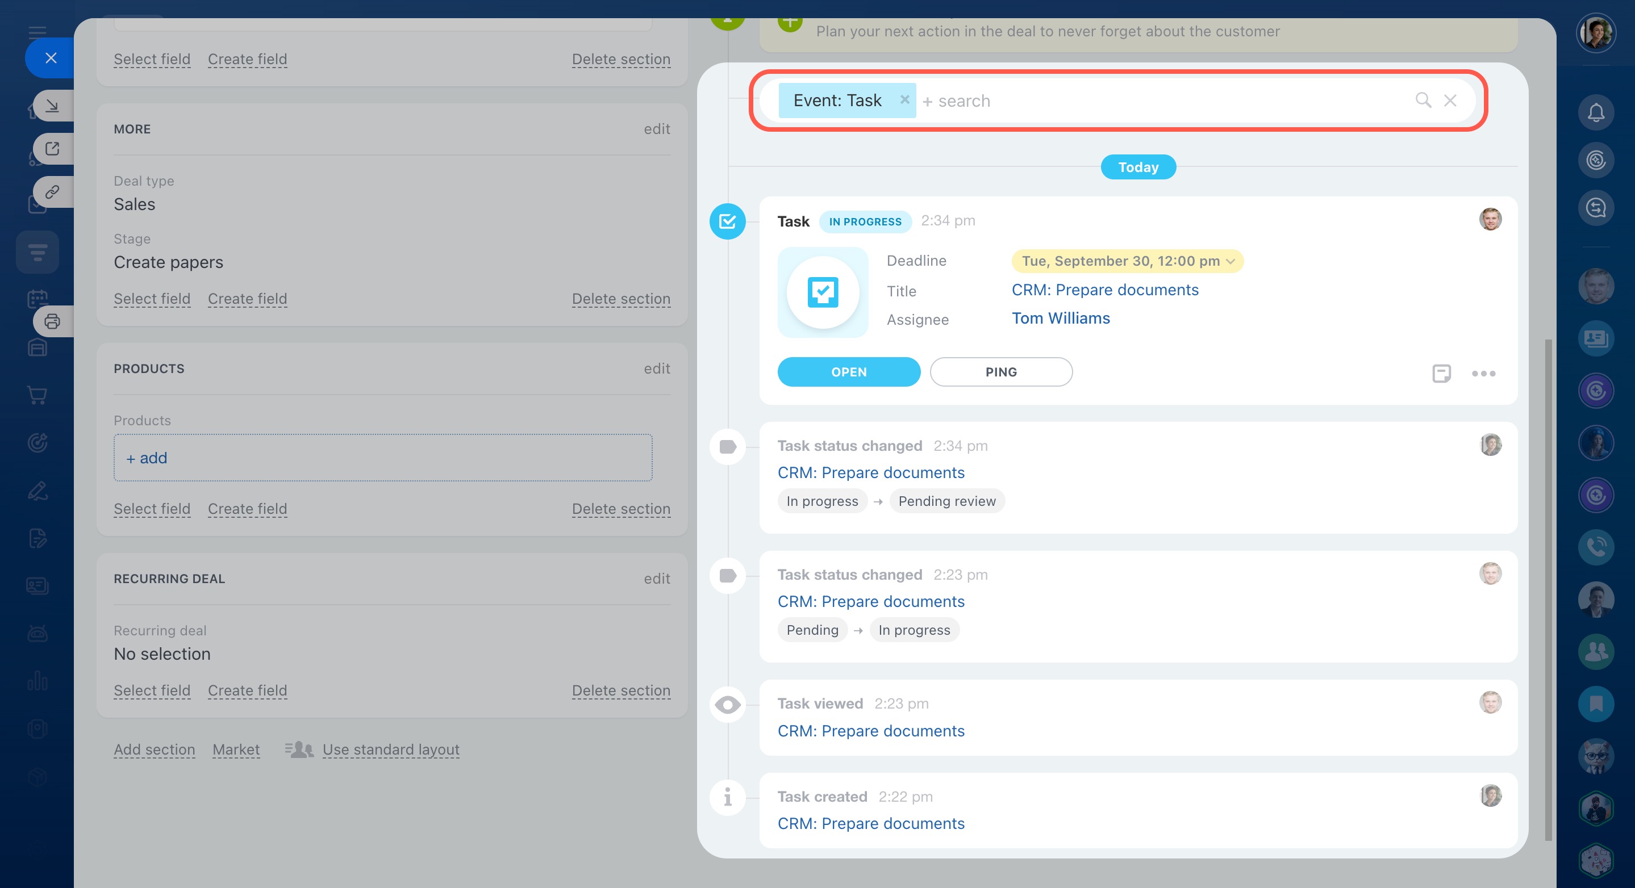Click the phone call icon in right panel
This screenshot has height=888, width=1635.
click(1596, 547)
